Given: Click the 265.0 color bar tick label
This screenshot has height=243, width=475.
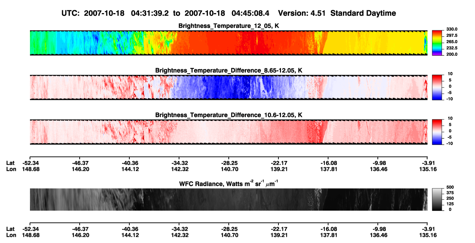Looking at the screenshot, I should [x=452, y=42].
